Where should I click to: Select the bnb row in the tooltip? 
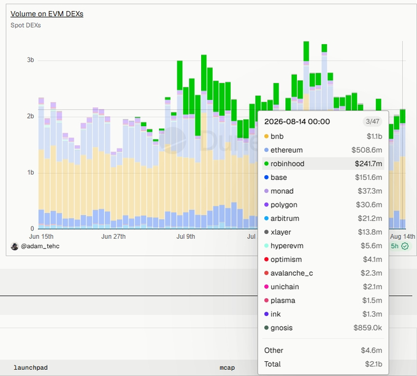coord(323,137)
